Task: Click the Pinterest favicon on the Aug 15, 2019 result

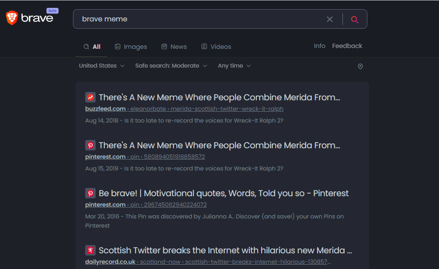Action: (90, 145)
